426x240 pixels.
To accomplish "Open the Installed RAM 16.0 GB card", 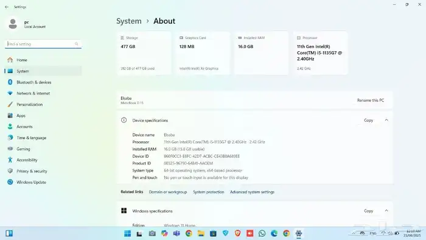I will 261,53.
